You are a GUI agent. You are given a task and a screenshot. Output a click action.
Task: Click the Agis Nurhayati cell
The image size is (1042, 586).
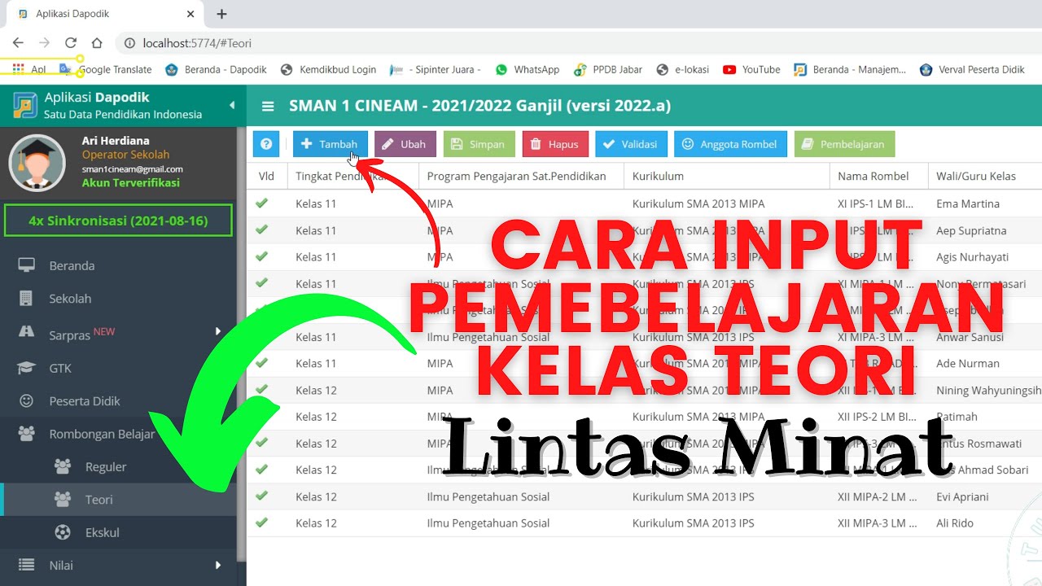tap(972, 257)
